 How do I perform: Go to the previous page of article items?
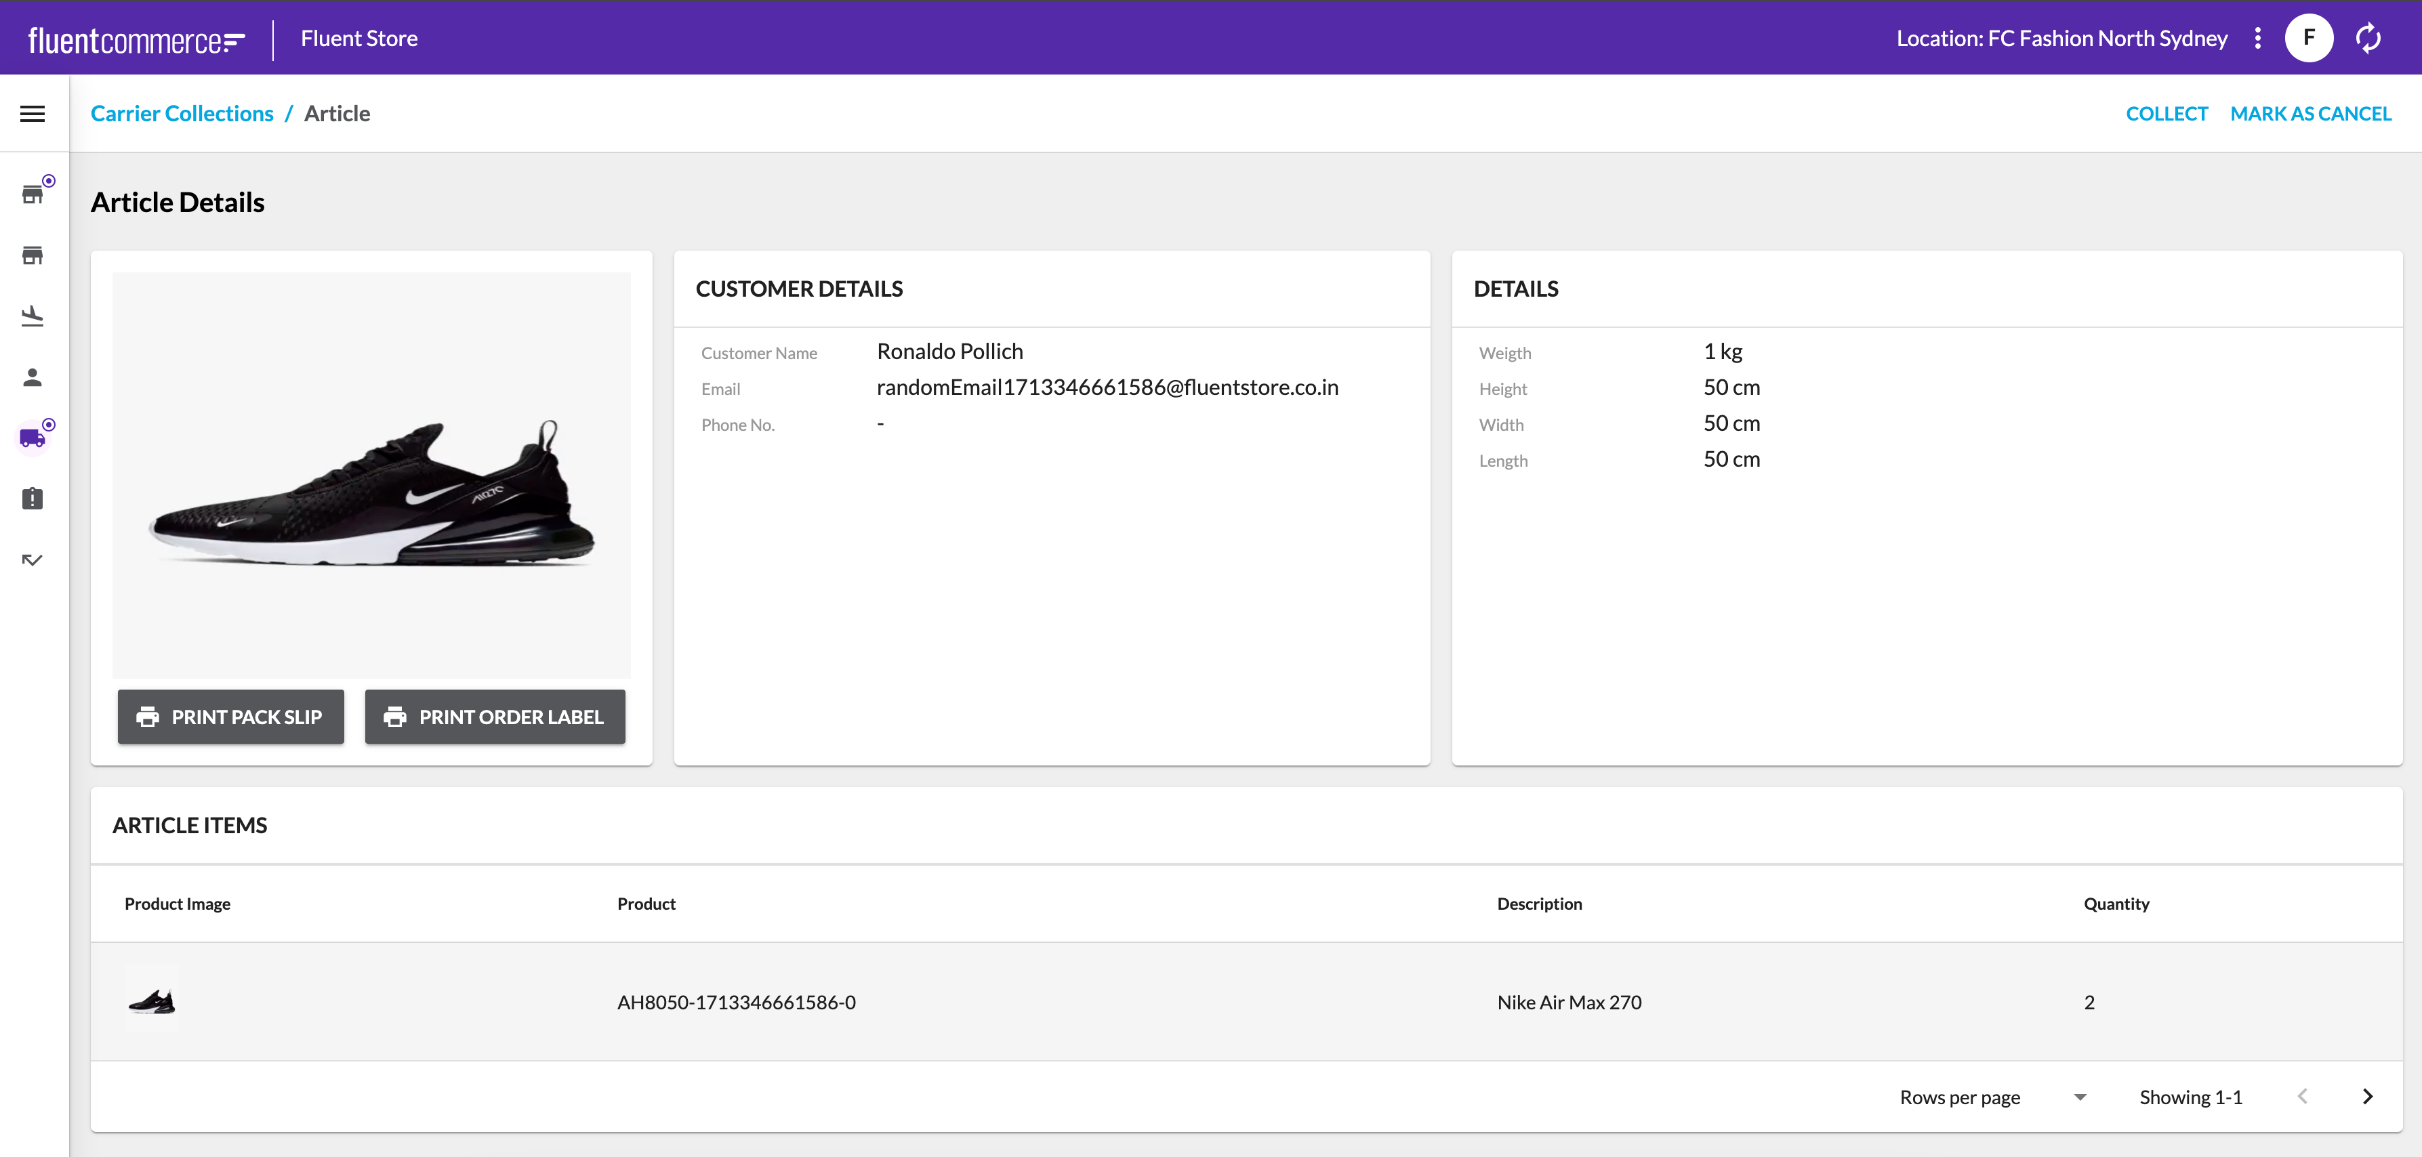click(x=2301, y=1097)
